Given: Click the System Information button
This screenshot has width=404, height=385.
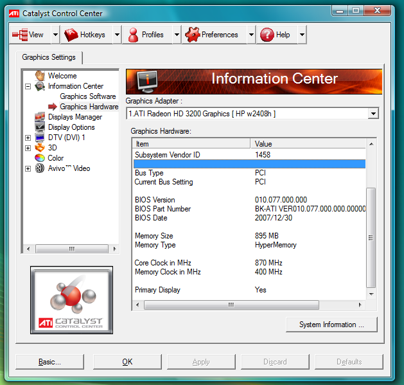Looking at the screenshot, I should click(331, 325).
